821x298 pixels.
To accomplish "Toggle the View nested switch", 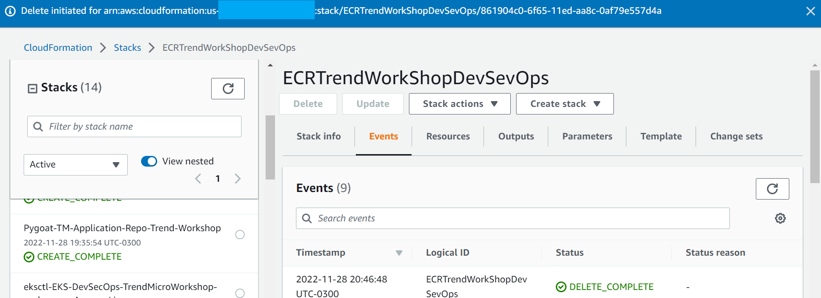I will click(x=149, y=161).
